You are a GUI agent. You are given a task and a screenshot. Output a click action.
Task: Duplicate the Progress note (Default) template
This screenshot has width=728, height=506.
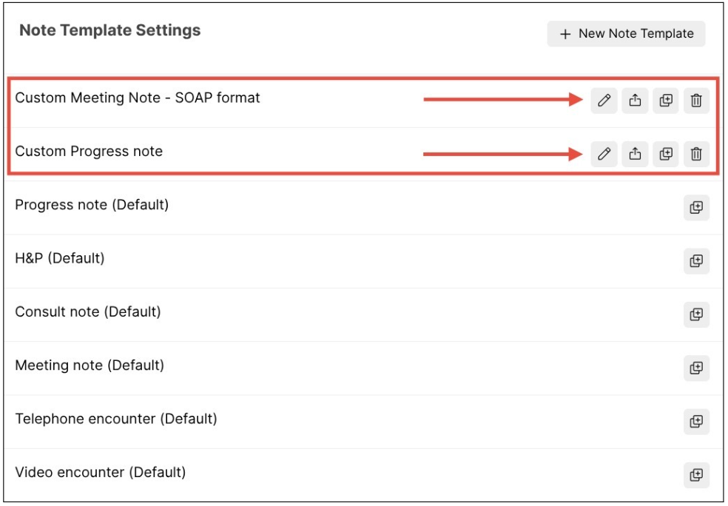[x=696, y=206]
